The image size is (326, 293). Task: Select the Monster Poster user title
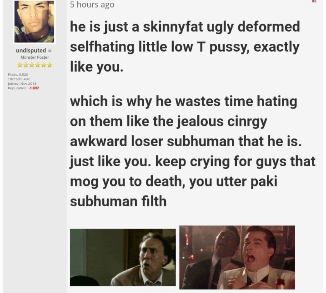(35, 57)
